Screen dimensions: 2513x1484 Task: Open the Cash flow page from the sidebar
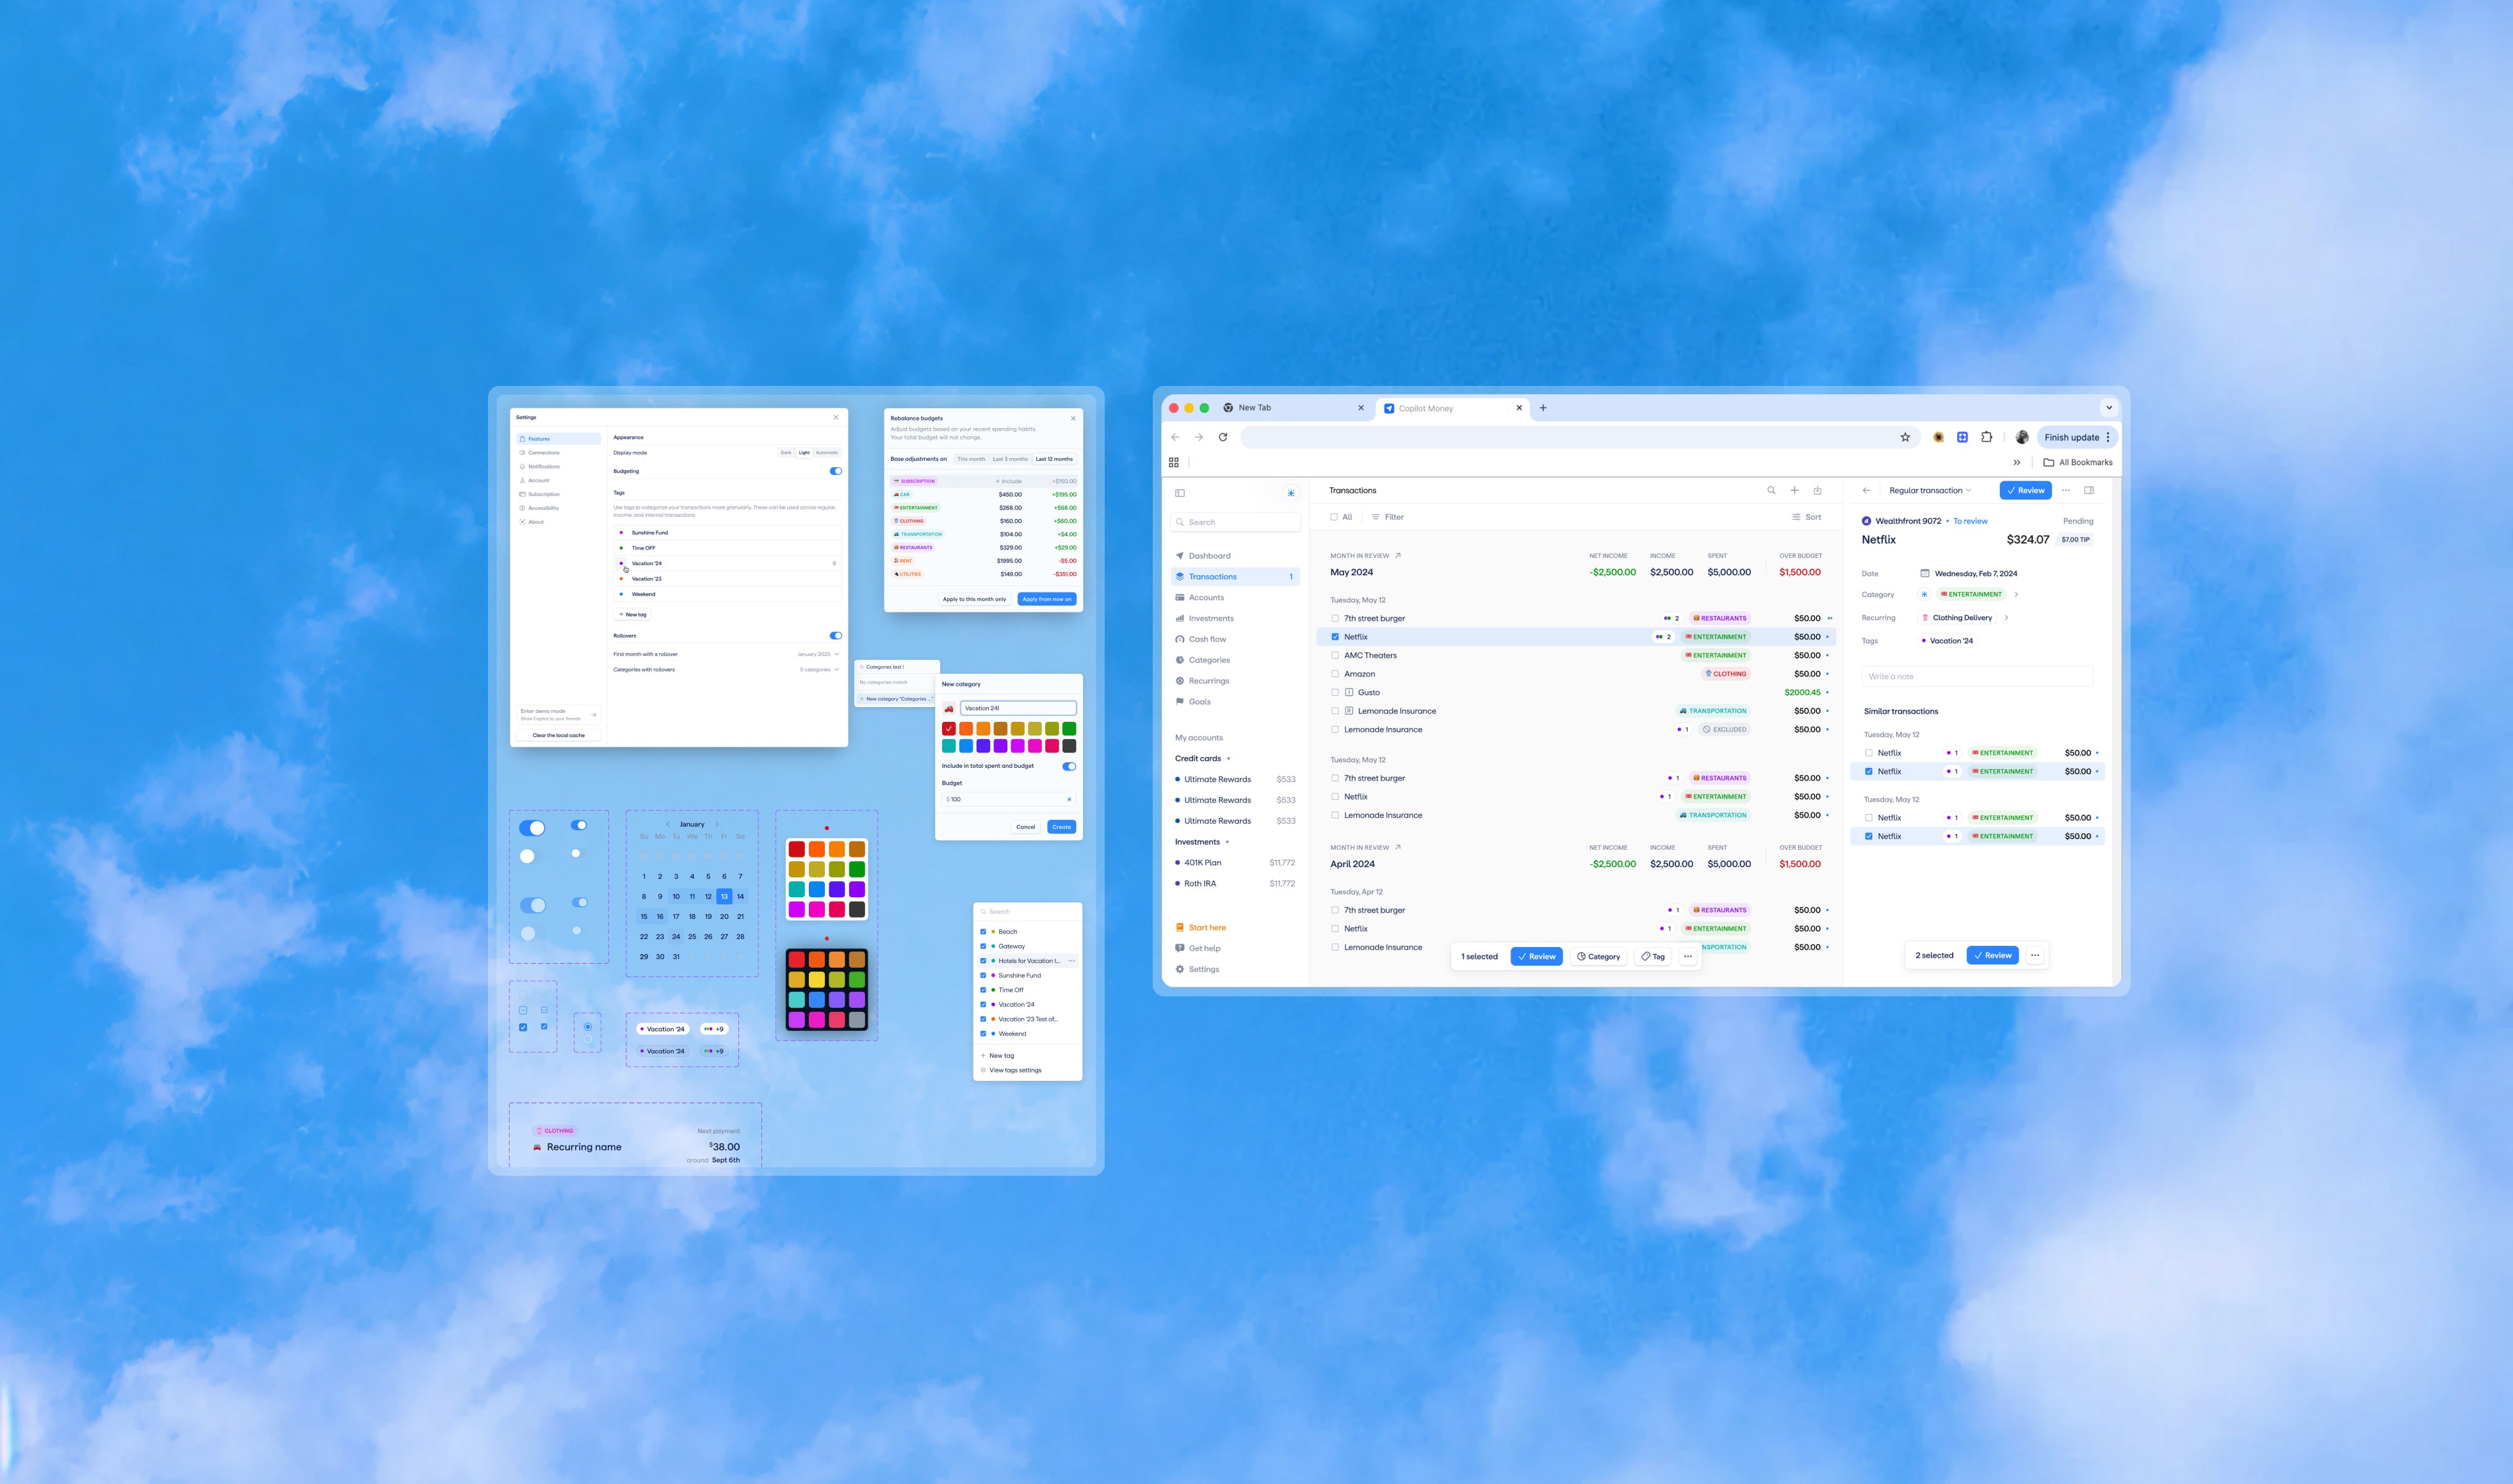pos(1207,639)
